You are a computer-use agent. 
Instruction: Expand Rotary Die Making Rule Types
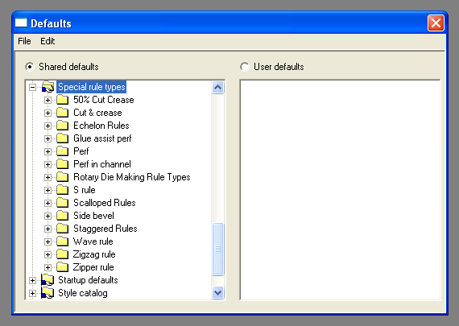48,177
